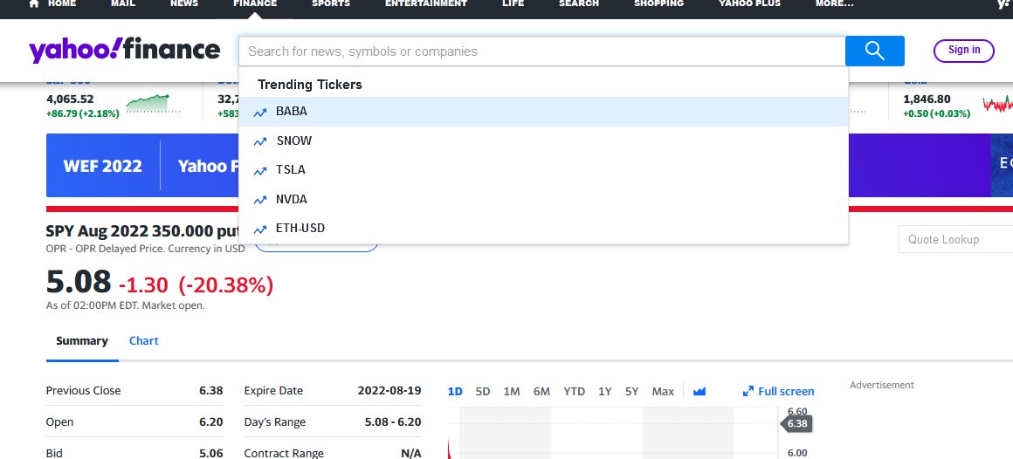Click the Full screen expand arrows icon
Screen dimensions: 1013x459
coord(748,391)
